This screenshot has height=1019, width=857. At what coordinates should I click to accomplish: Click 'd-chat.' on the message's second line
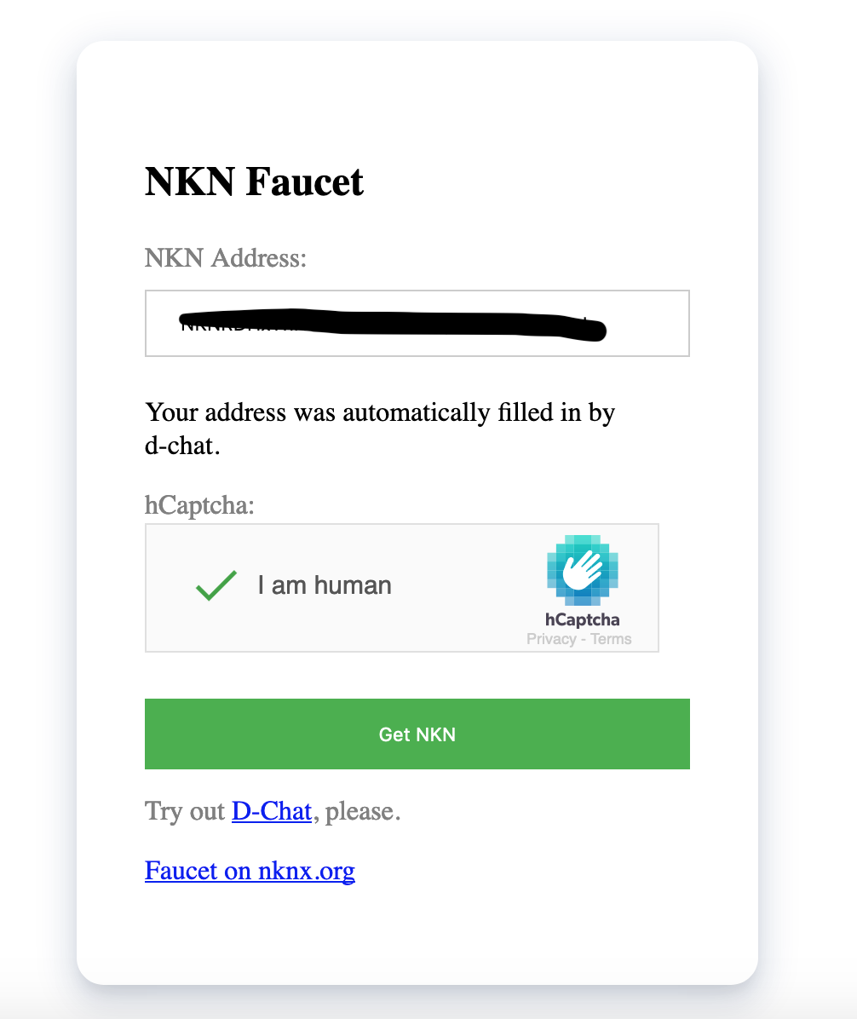tap(182, 446)
